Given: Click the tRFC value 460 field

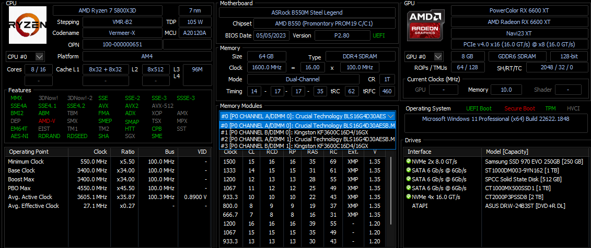Looking at the screenshot, I should click(x=387, y=91).
